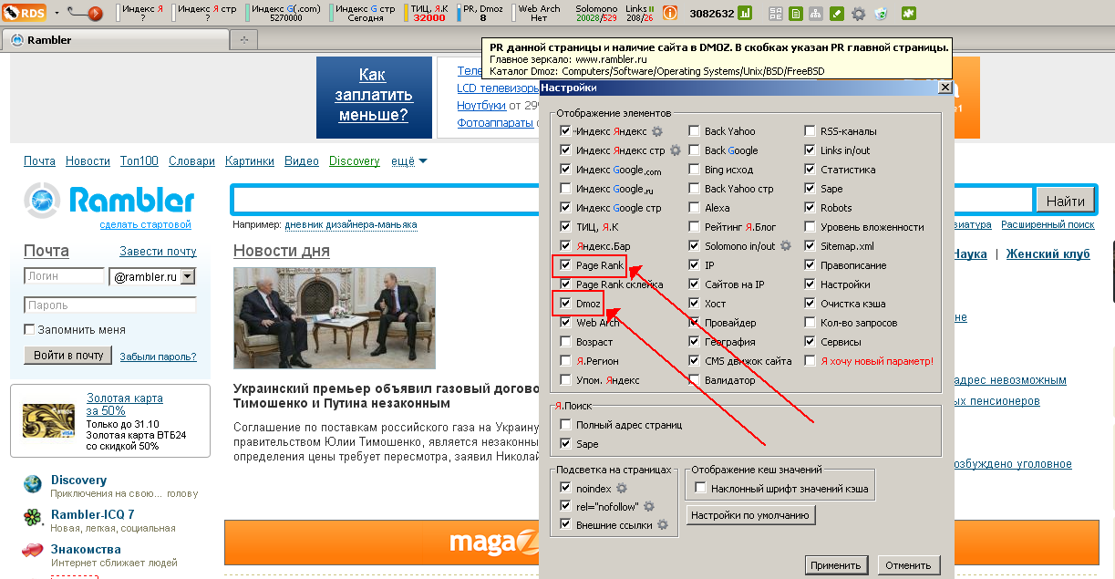This screenshot has height=579, width=1115.
Task: Open the Топ100 link
Action: 139,161
